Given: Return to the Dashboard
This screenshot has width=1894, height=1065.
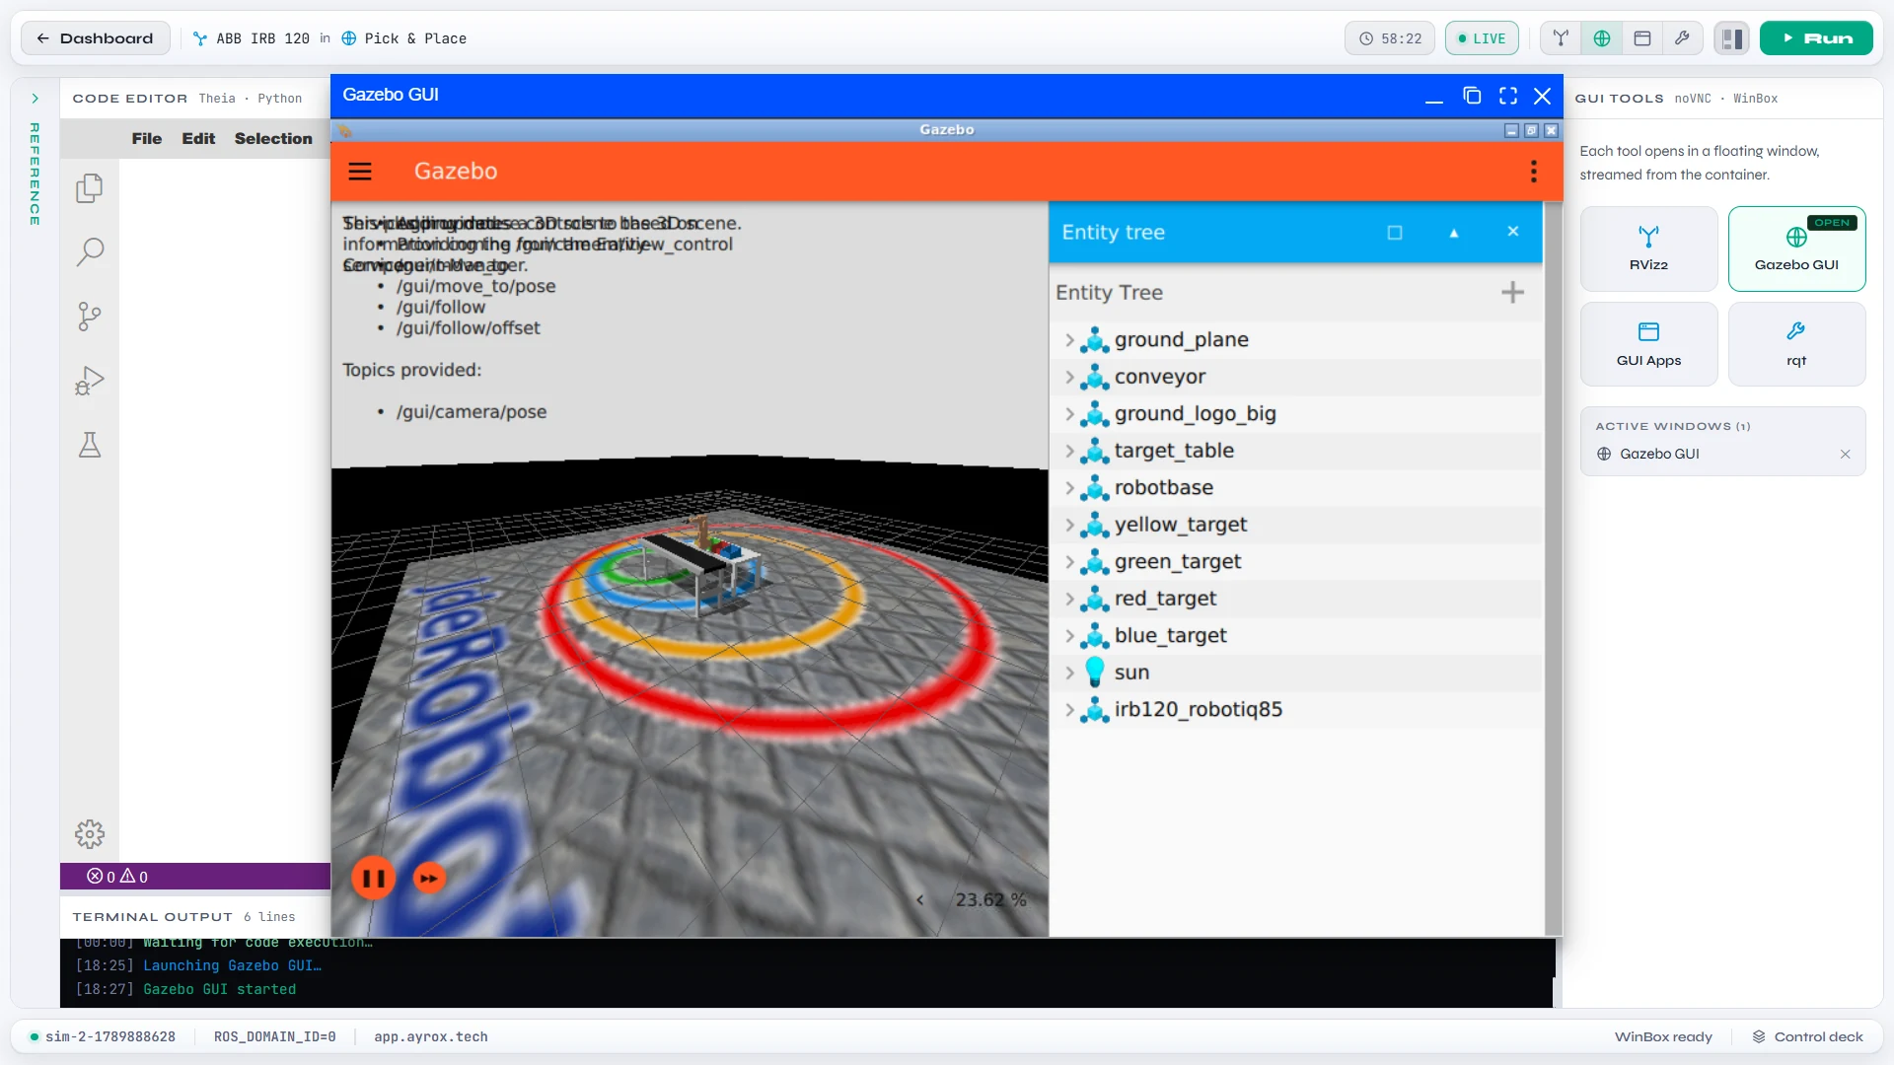Looking at the screenshot, I should (x=96, y=38).
